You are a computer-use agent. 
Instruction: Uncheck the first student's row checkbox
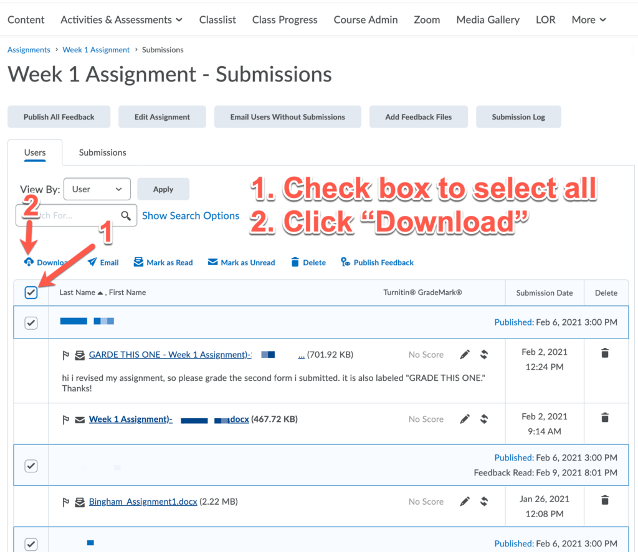tap(31, 322)
